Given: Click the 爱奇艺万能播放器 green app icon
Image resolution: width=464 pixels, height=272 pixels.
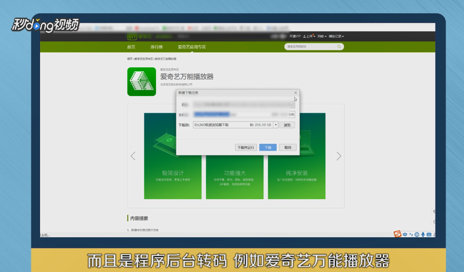Looking at the screenshot, I should click(x=142, y=82).
